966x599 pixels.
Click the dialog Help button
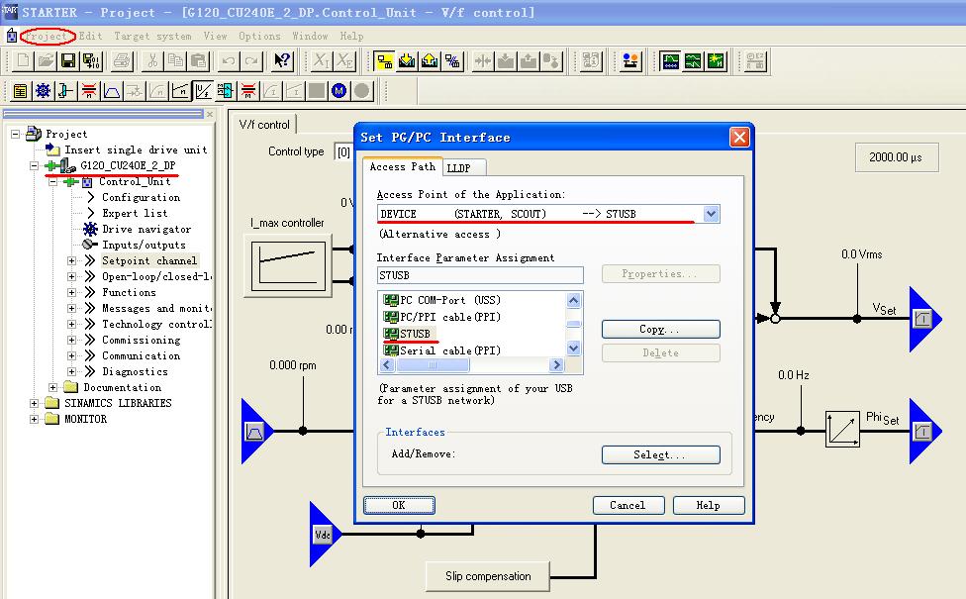point(708,505)
